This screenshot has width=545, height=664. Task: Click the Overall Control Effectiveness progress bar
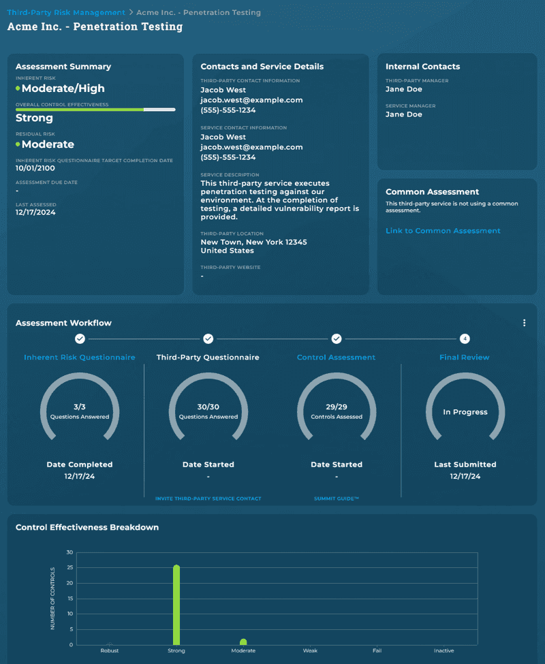(95, 110)
